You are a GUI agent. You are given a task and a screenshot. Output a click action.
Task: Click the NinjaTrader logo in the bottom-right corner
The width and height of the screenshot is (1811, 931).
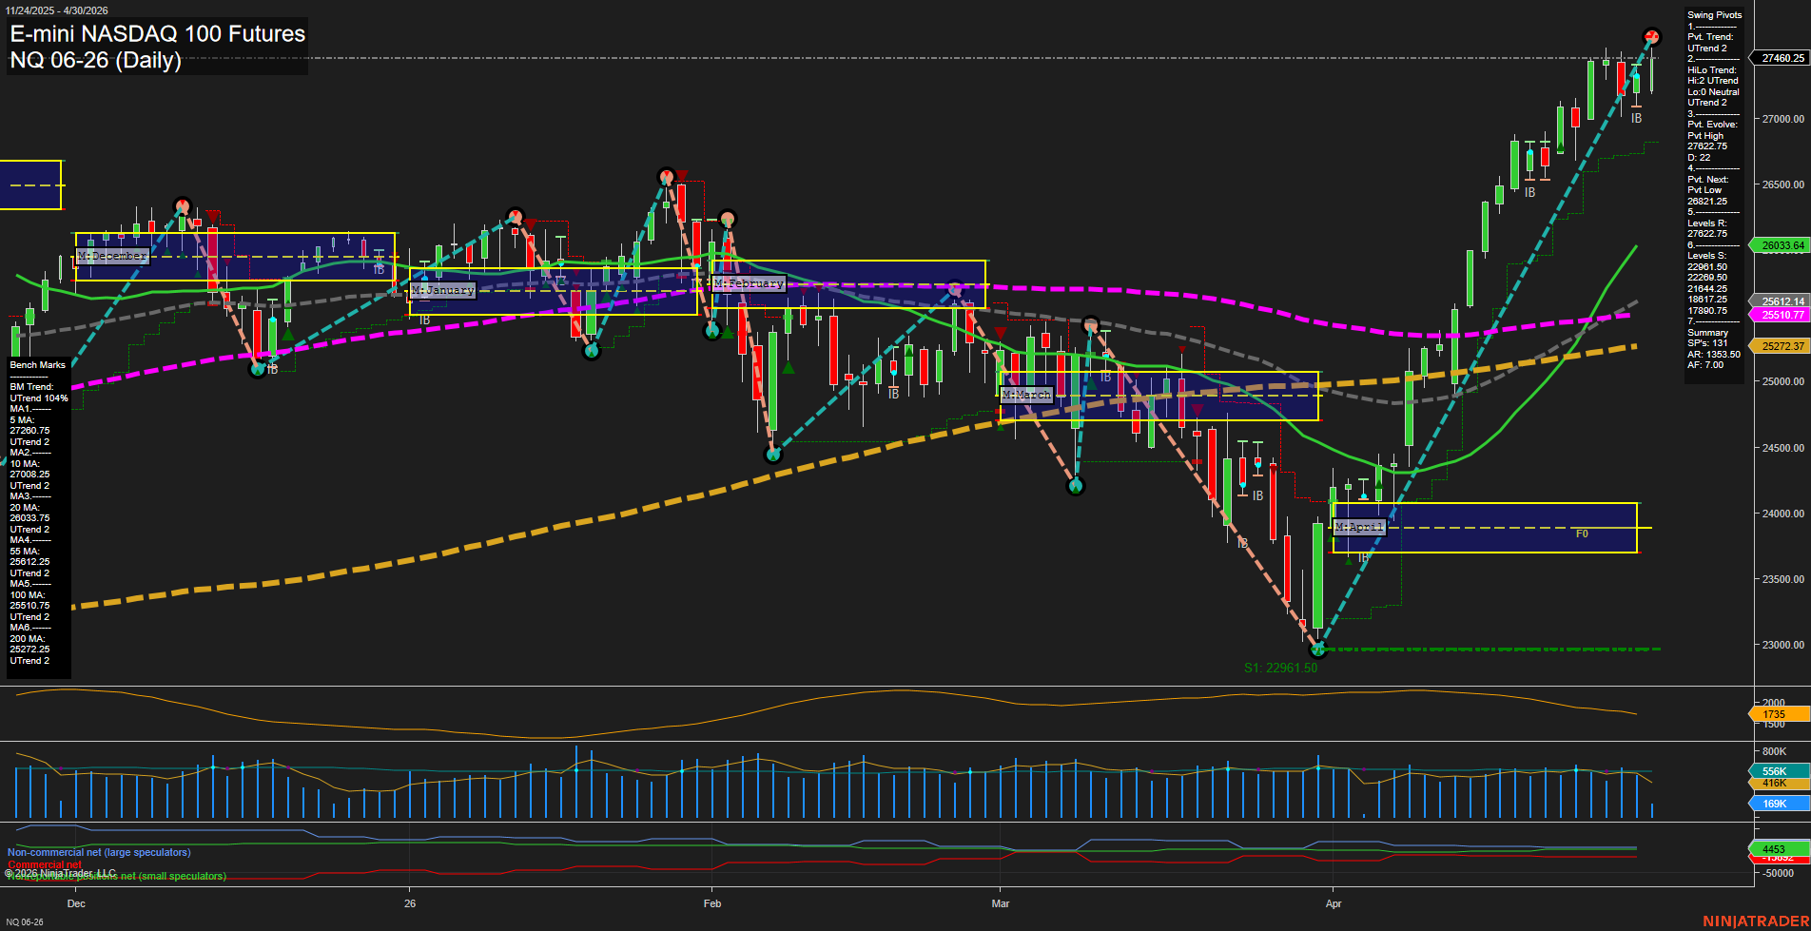[1755, 921]
